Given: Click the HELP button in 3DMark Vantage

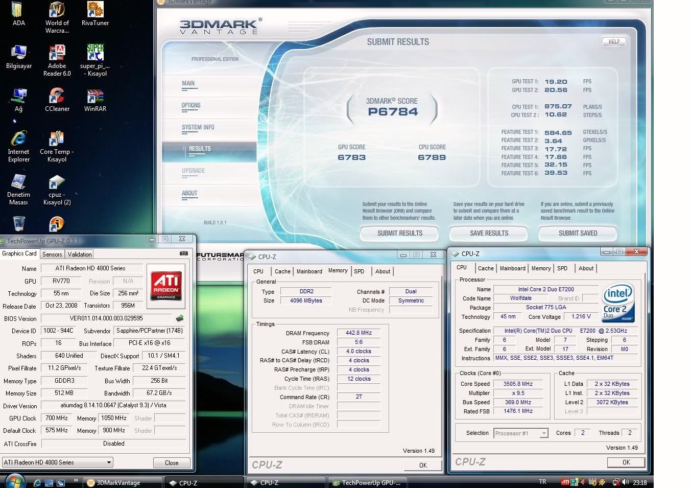Looking at the screenshot, I should click(614, 42).
